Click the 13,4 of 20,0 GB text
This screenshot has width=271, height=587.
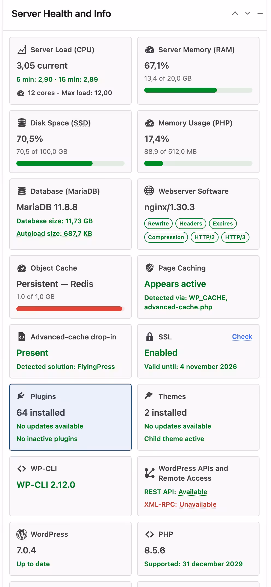[168, 78]
